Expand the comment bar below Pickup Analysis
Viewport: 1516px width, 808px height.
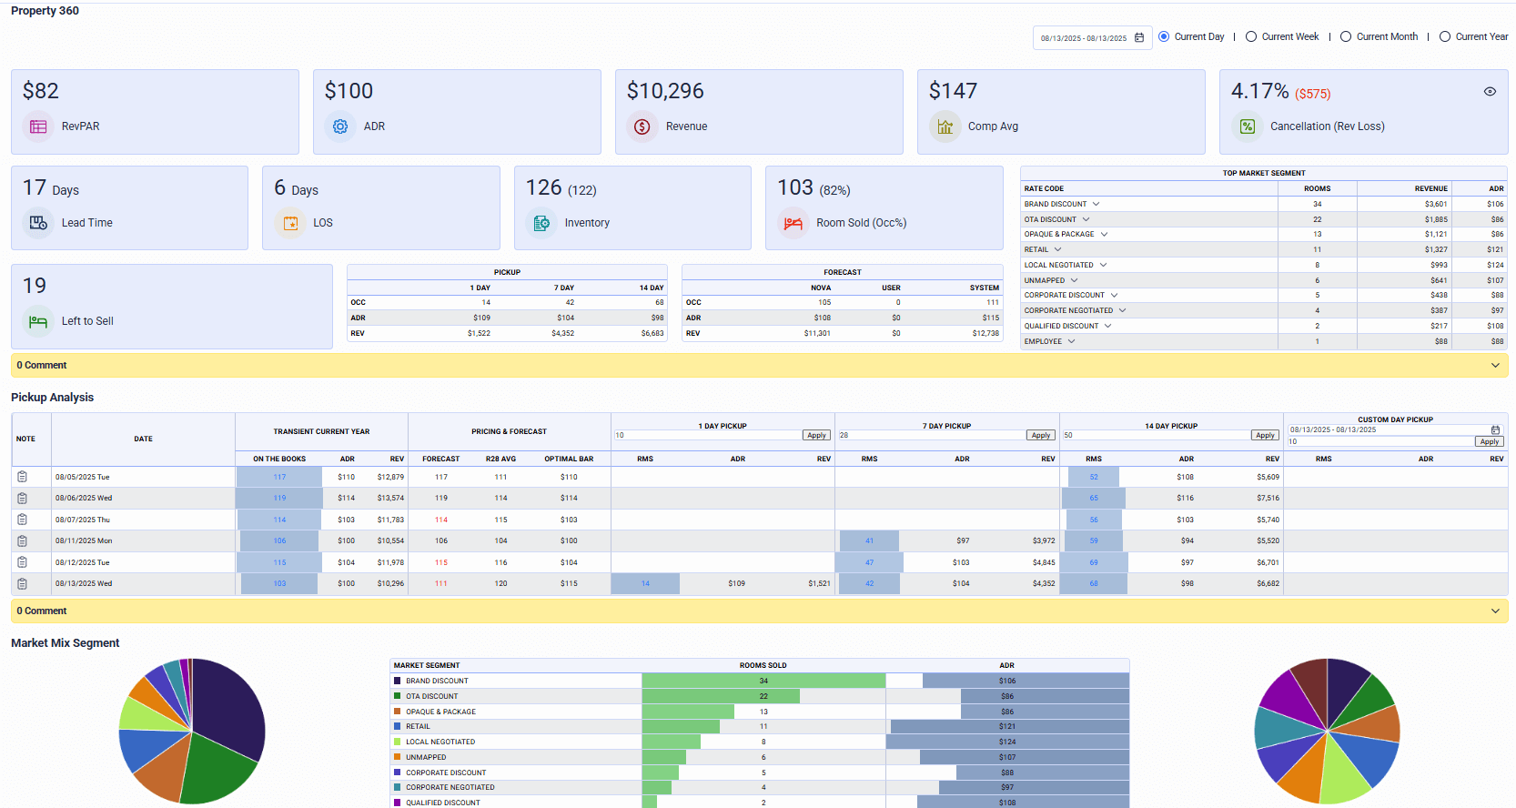(x=1495, y=611)
